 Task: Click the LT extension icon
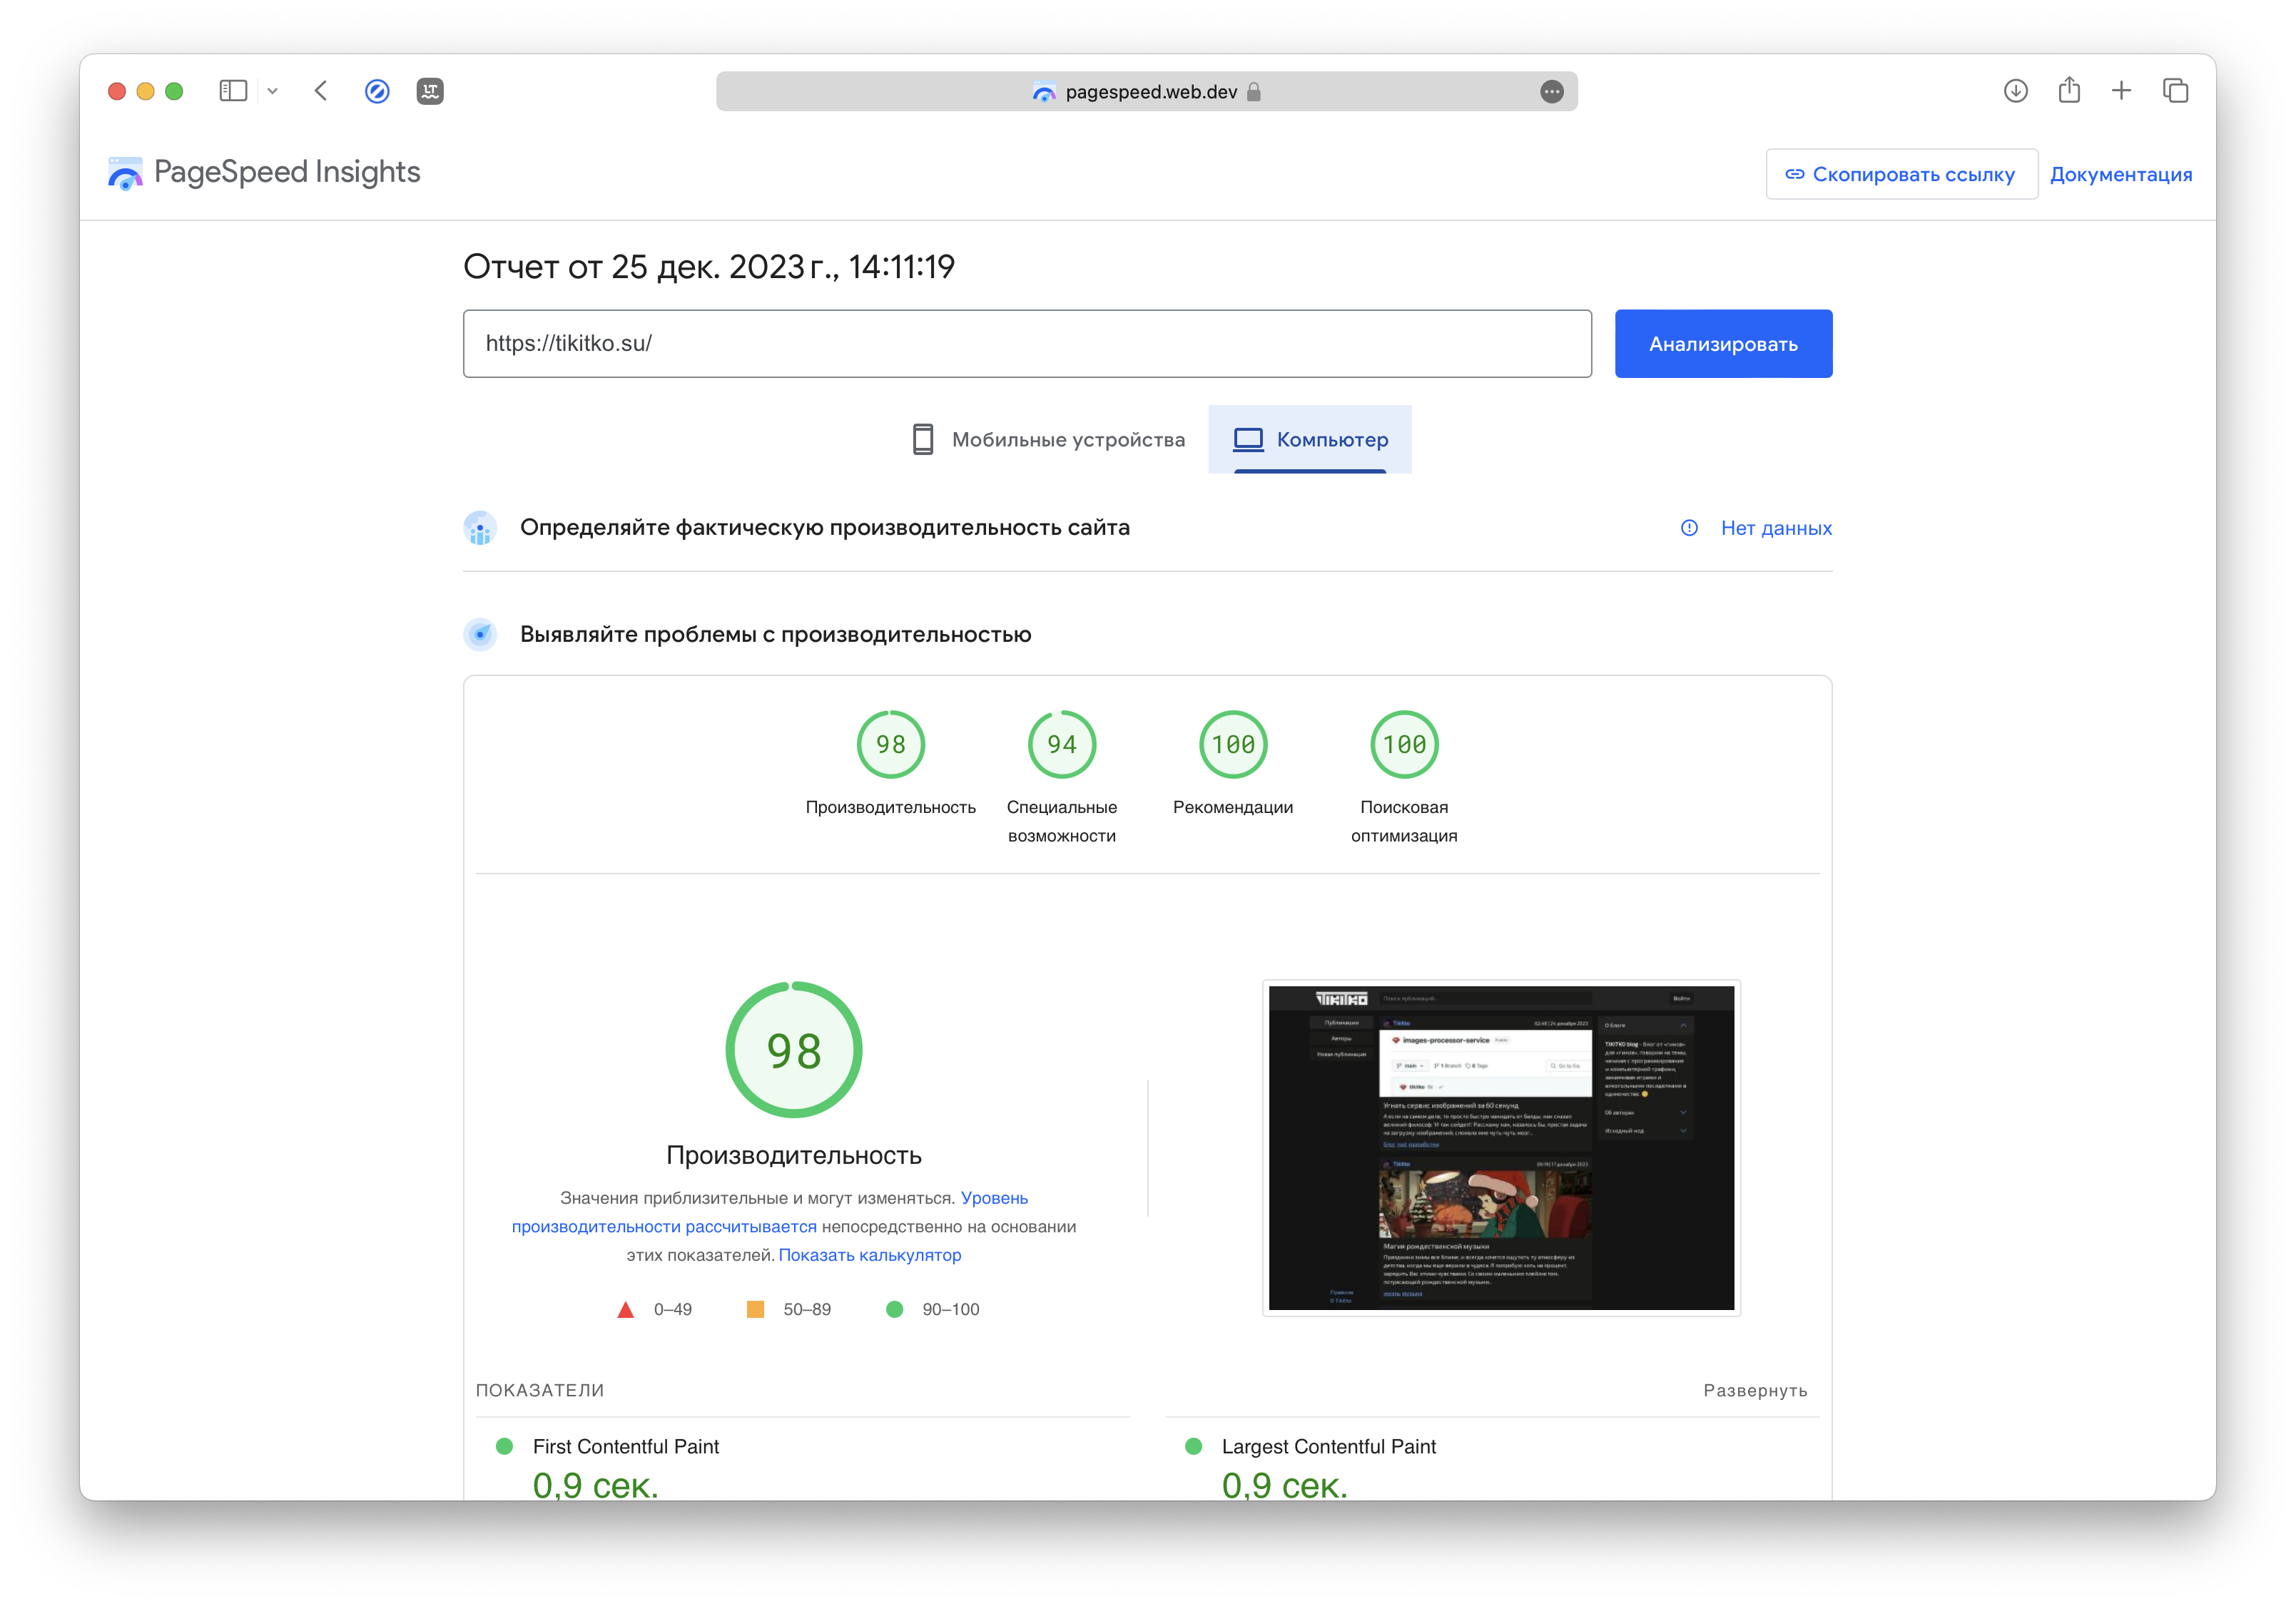click(430, 91)
